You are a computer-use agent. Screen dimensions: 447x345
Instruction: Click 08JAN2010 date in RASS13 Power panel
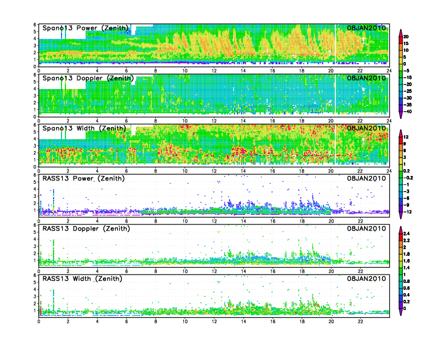(366, 178)
